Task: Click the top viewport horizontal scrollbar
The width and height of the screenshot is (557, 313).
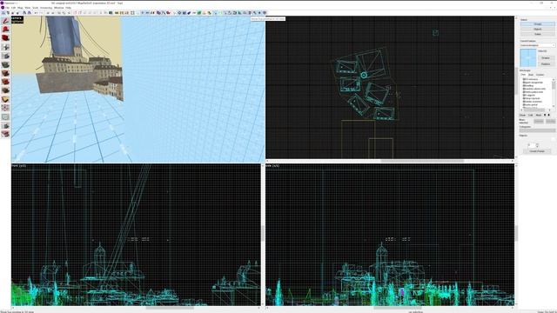Action: coord(422,161)
